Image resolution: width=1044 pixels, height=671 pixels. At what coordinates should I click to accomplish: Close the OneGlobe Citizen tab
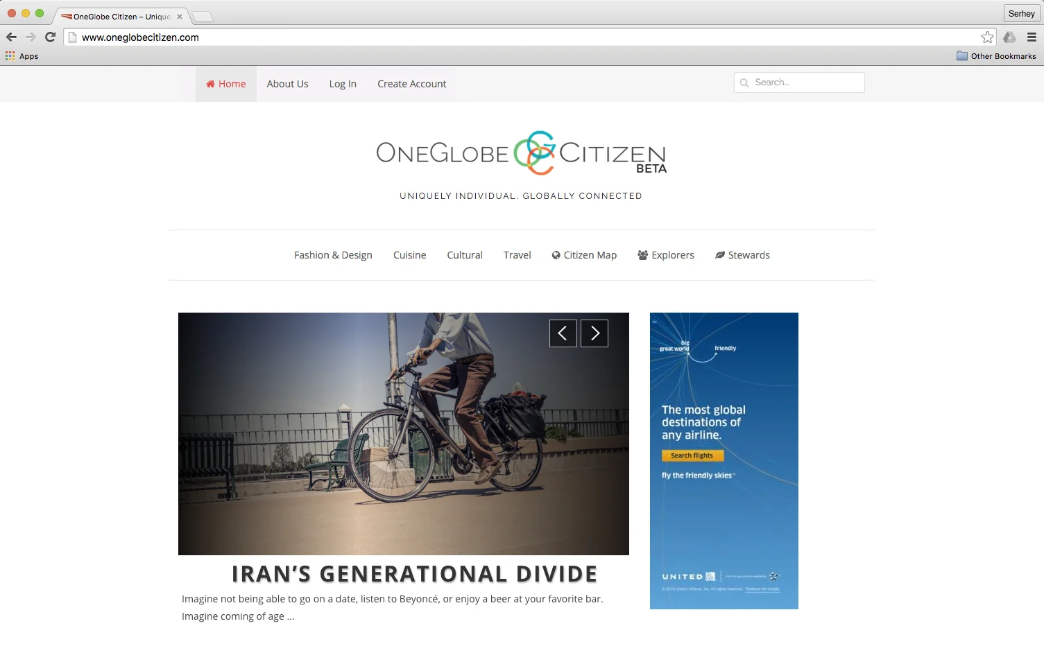tap(180, 17)
